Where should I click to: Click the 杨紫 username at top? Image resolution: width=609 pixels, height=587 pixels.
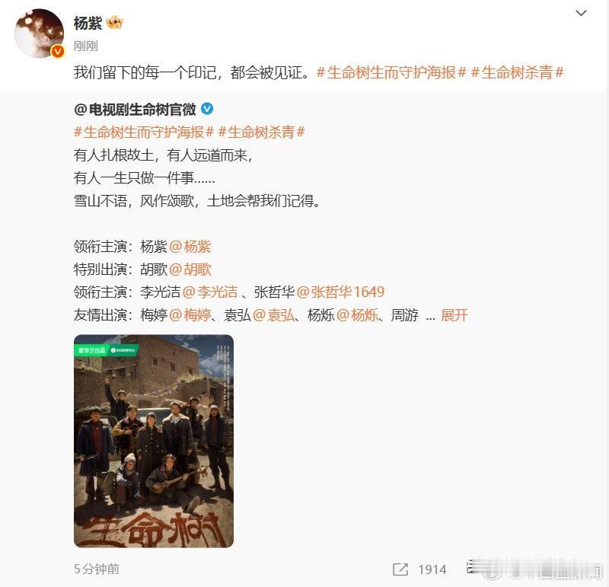coord(88,24)
